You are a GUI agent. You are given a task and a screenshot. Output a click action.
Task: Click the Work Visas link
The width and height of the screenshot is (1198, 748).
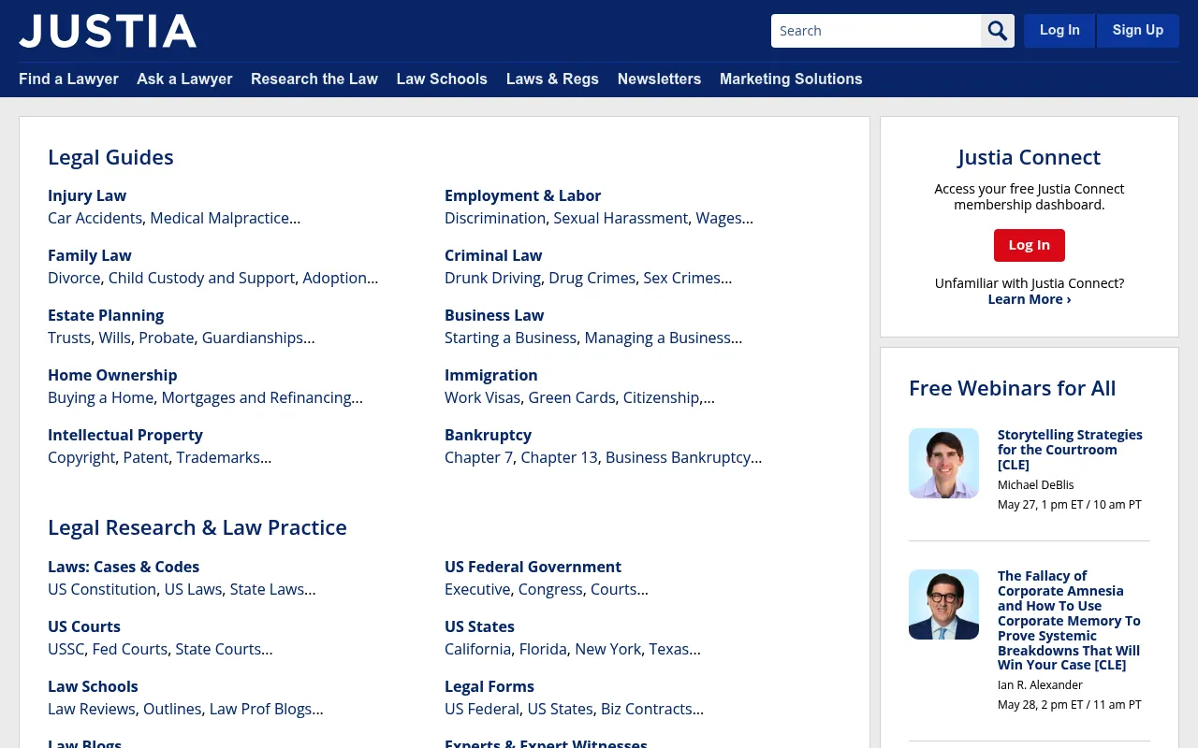point(483,397)
